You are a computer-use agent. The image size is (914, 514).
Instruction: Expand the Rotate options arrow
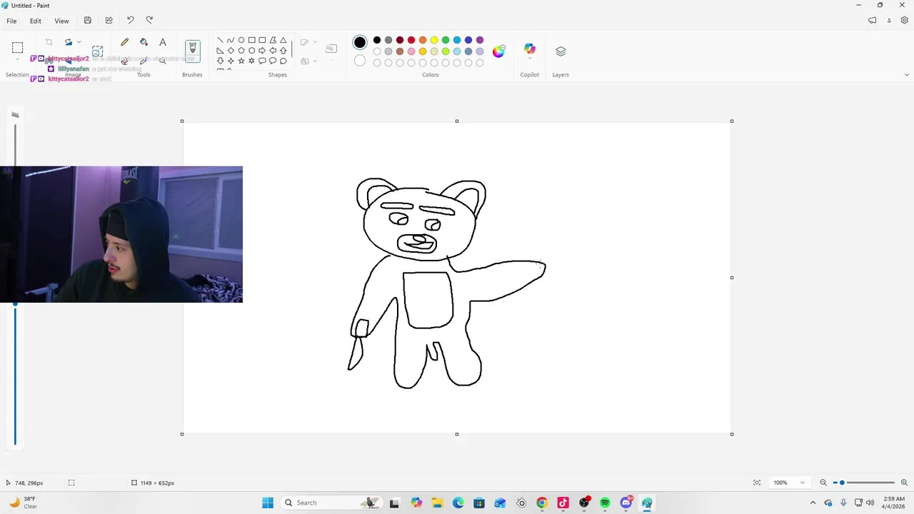(x=79, y=42)
